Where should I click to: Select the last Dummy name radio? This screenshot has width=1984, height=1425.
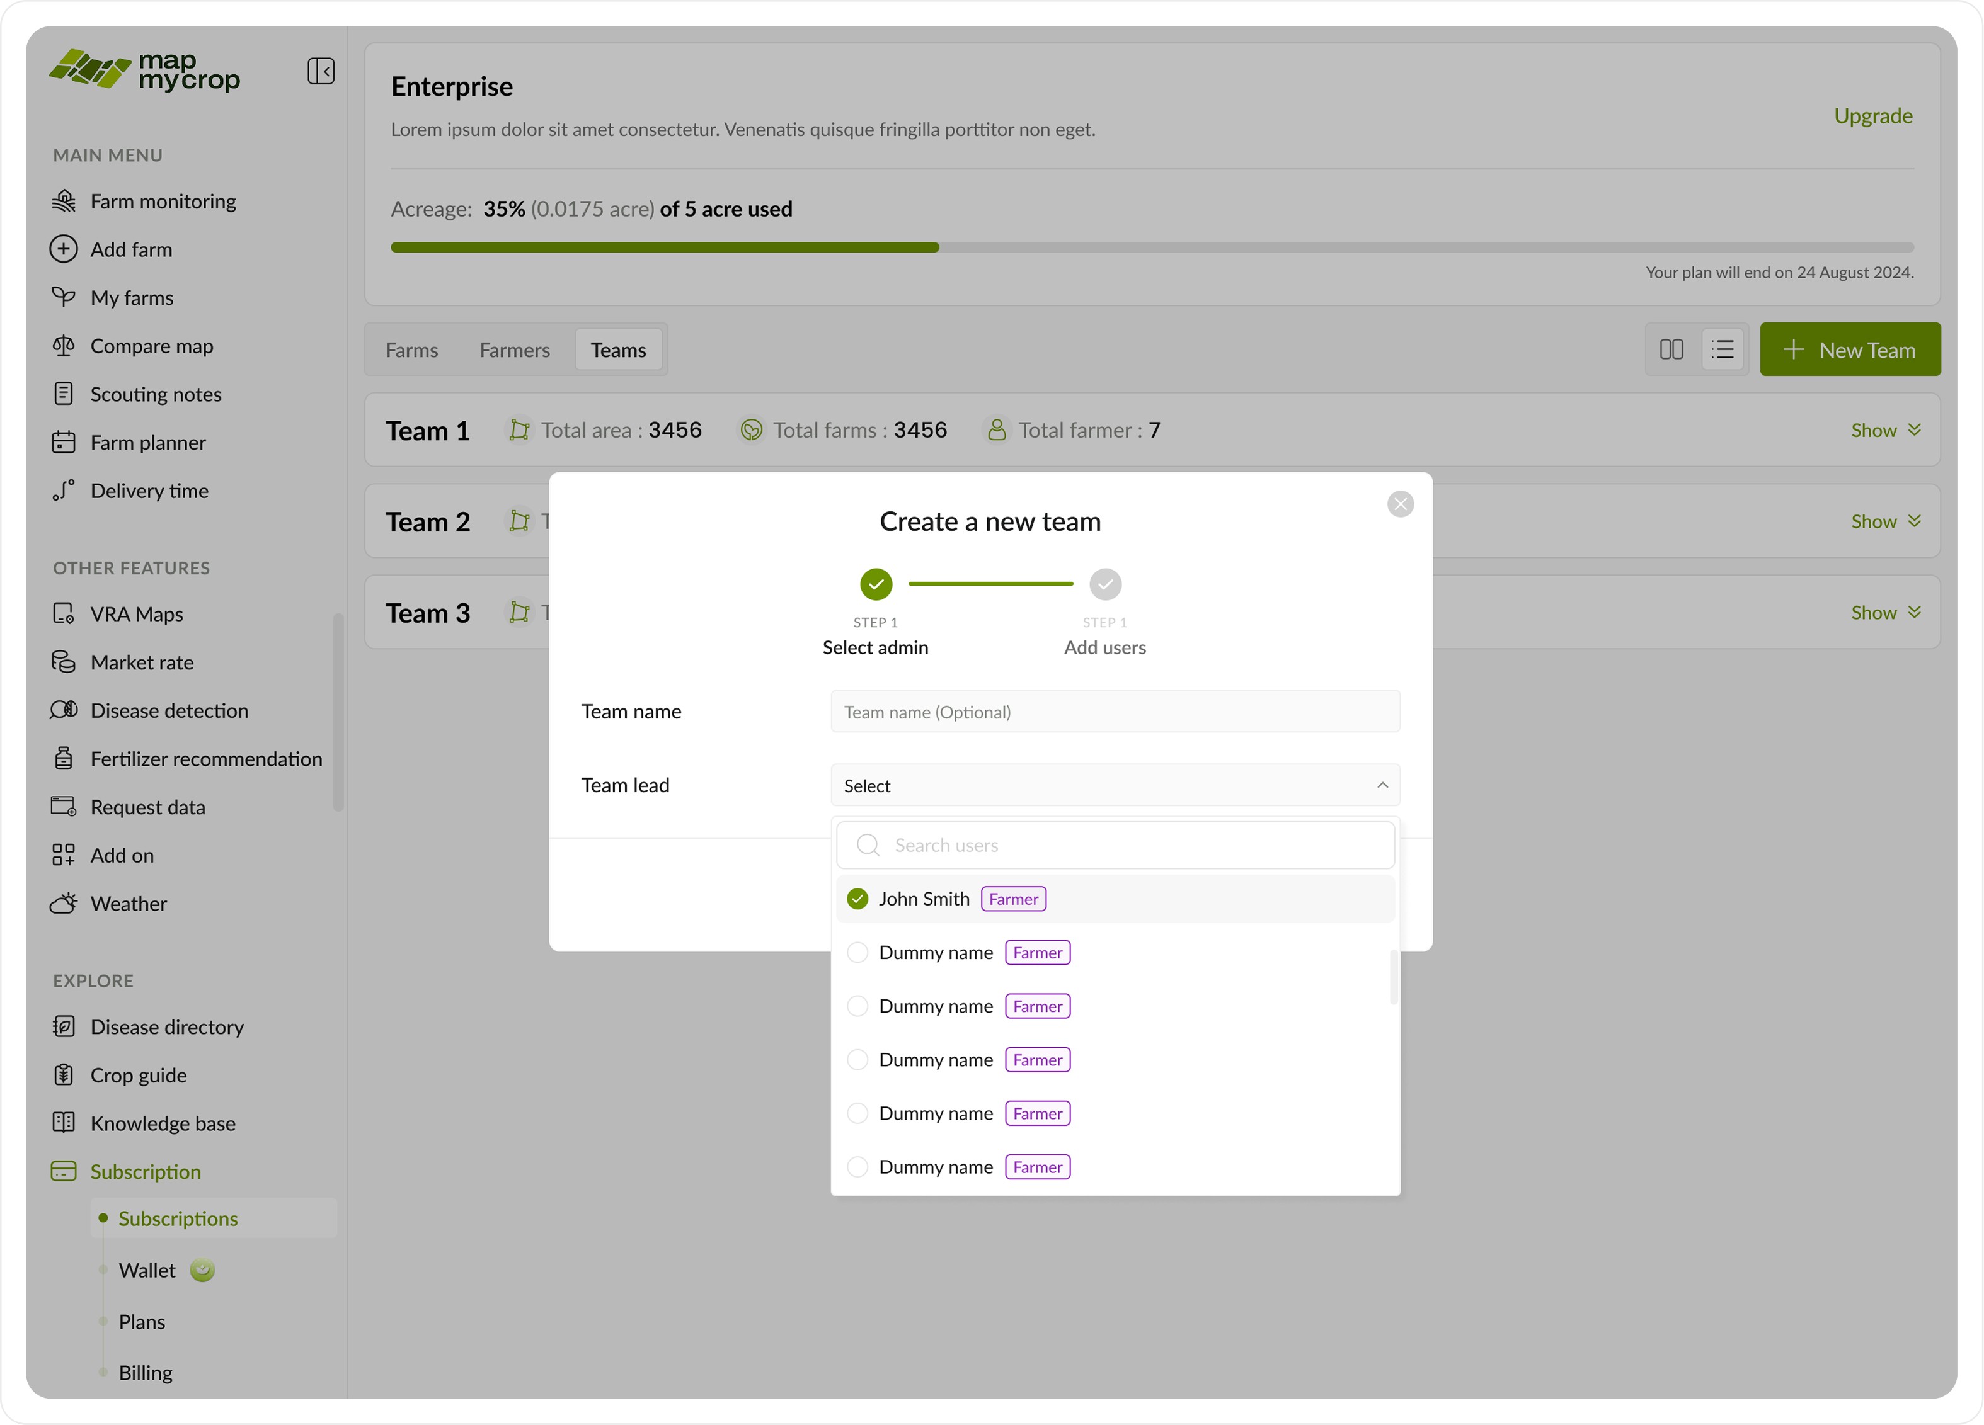click(857, 1166)
